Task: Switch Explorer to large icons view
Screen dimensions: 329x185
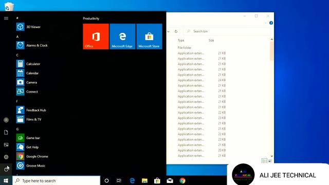Action: [270, 161]
